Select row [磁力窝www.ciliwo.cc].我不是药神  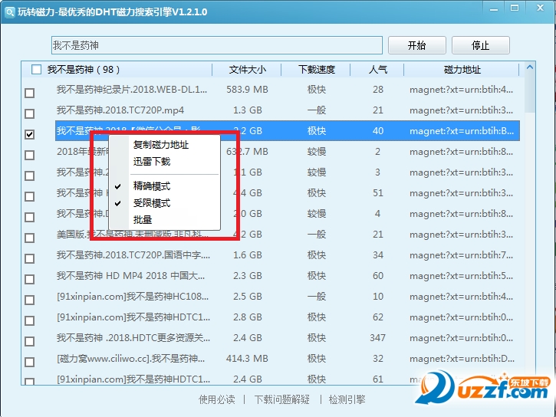[x=130, y=359]
